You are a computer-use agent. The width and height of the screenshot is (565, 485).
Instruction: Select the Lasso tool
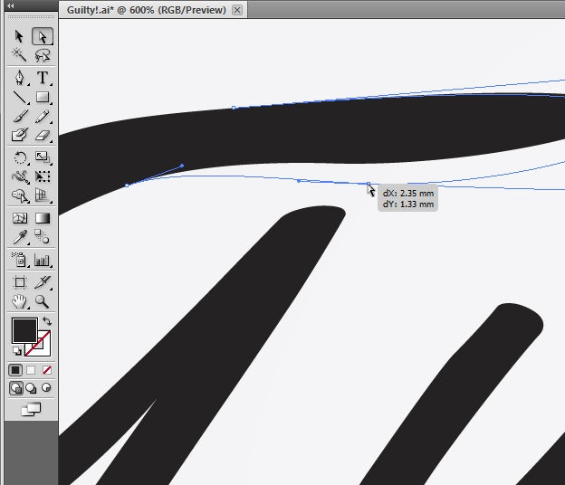click(x=42, y=55)
